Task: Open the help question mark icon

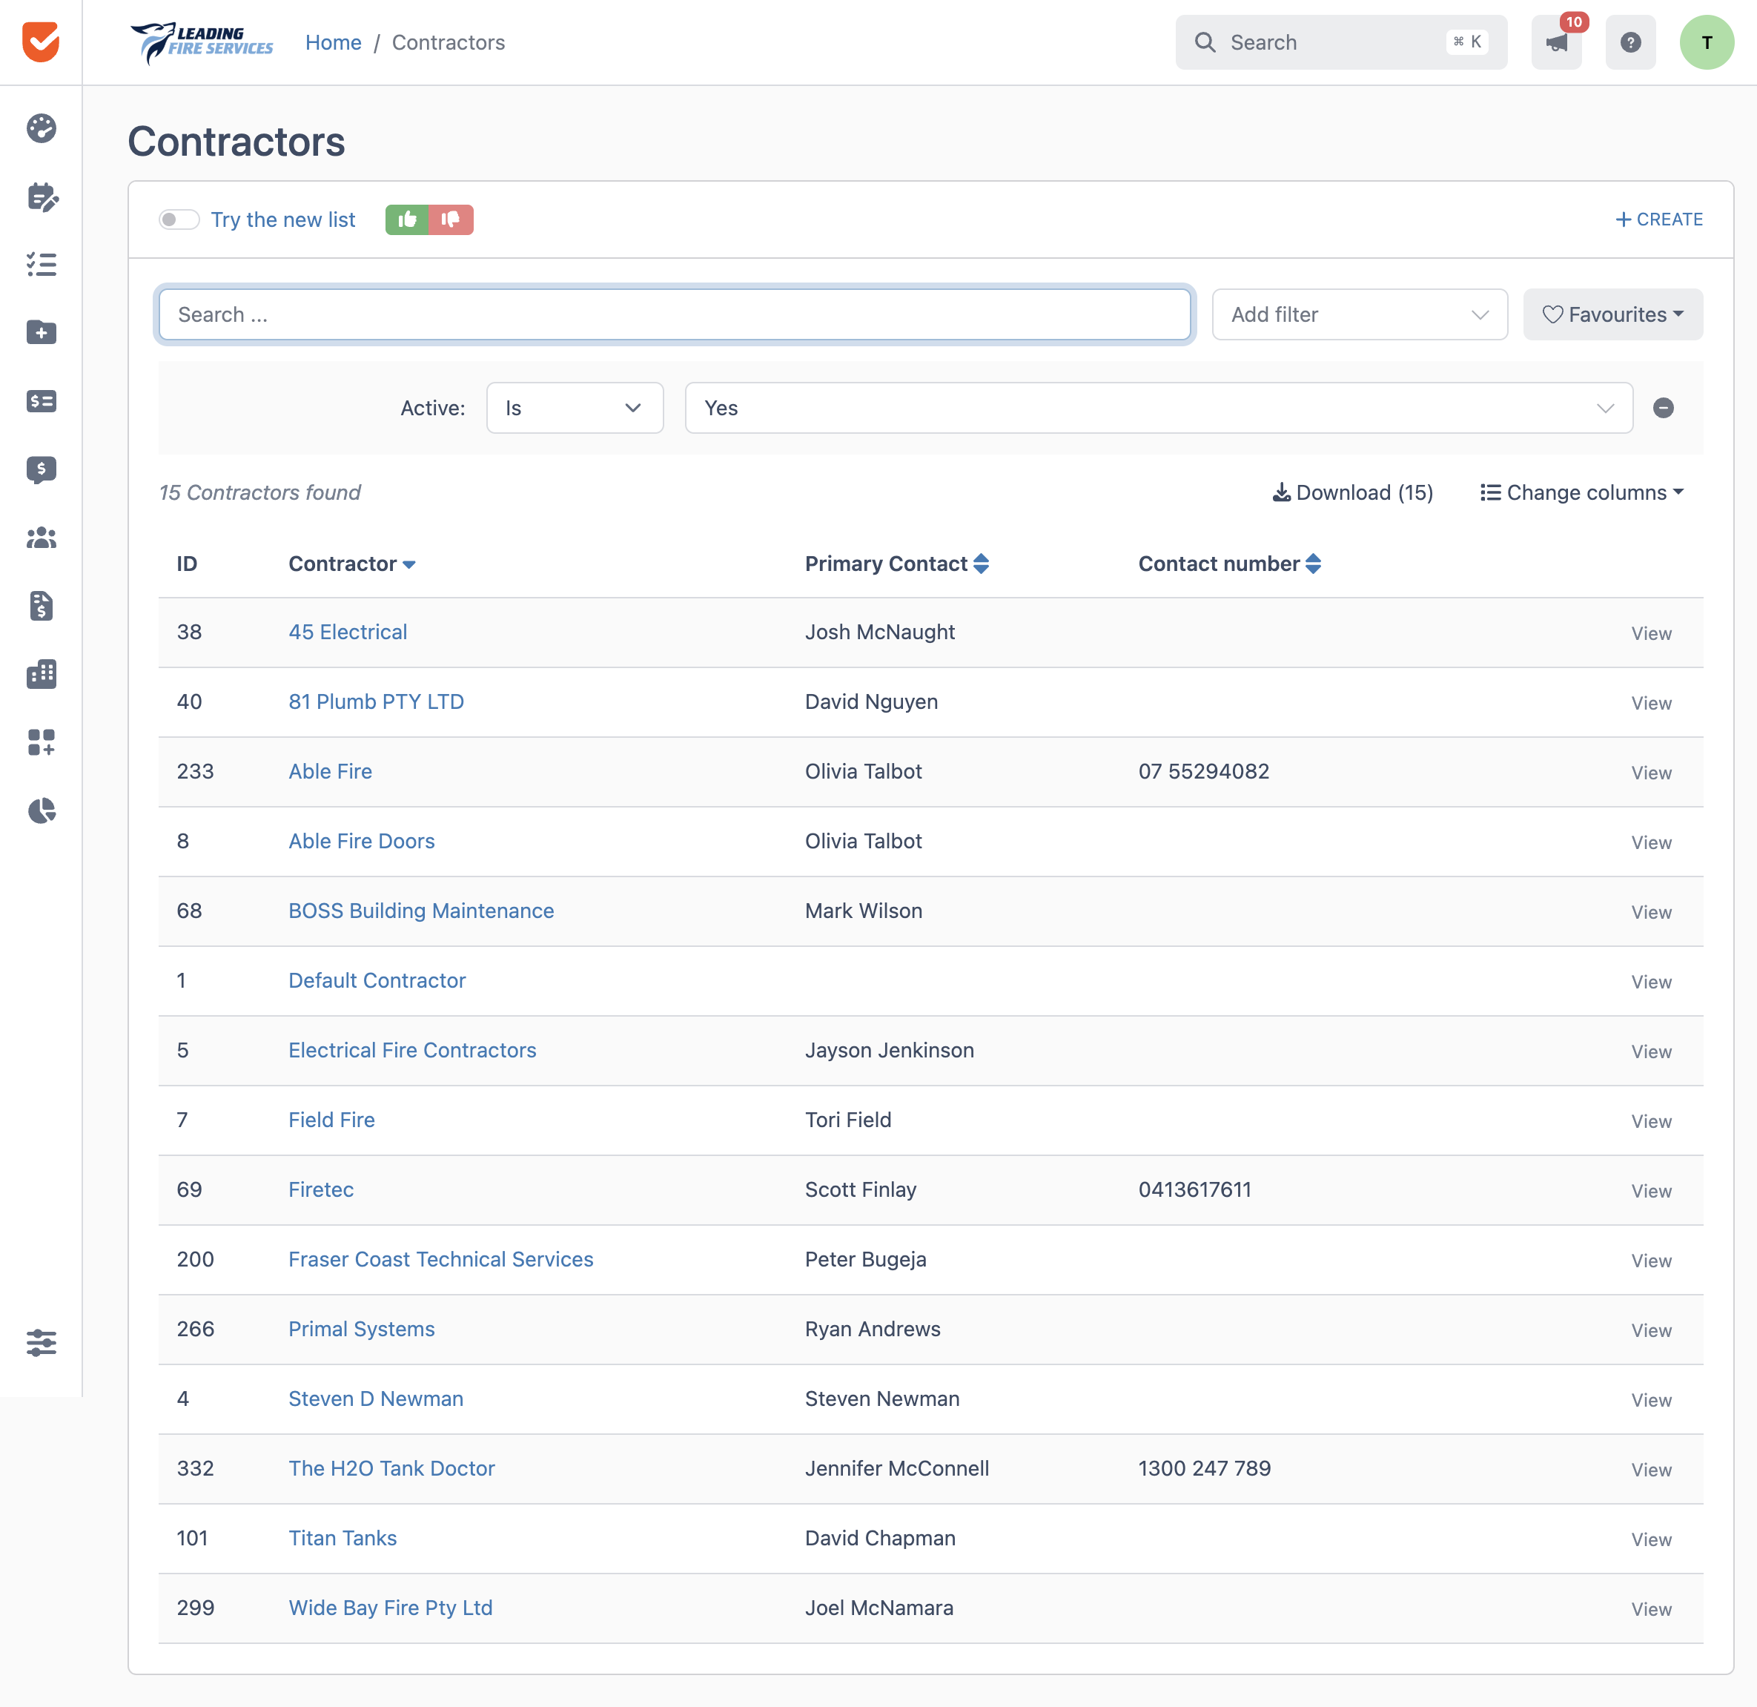Action: [1631, 42]
